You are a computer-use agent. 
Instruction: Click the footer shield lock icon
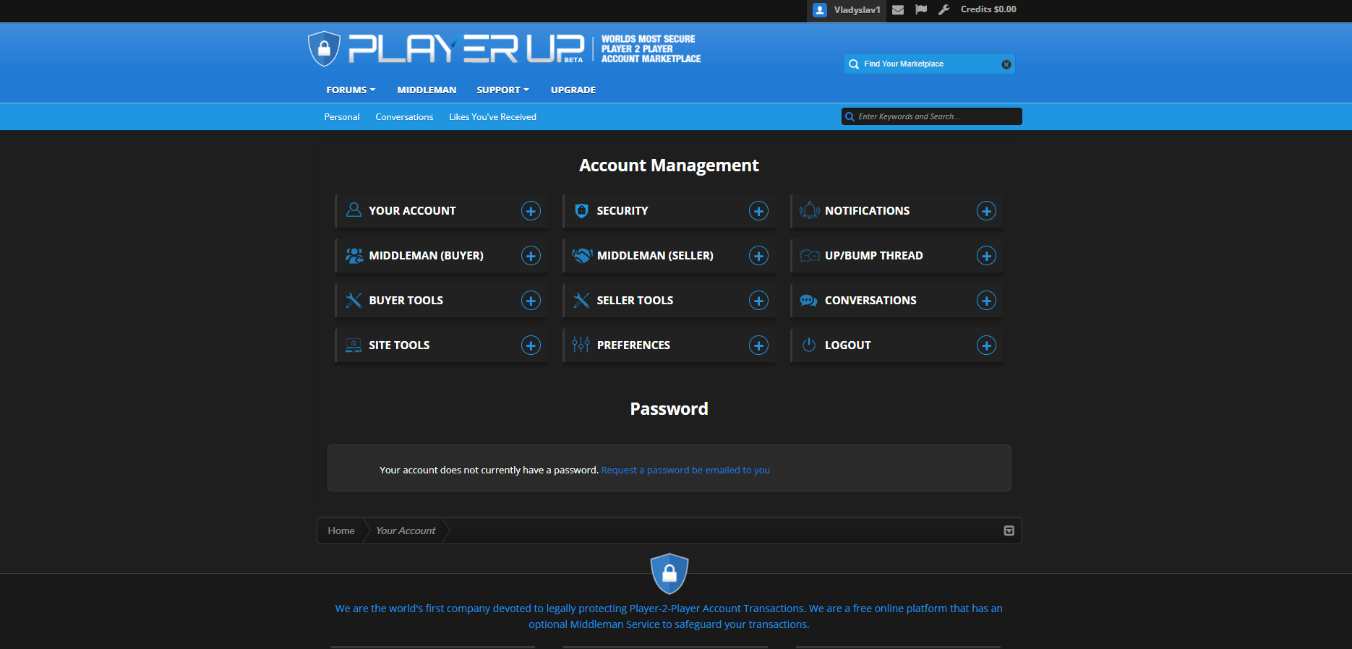click(669, 574)
